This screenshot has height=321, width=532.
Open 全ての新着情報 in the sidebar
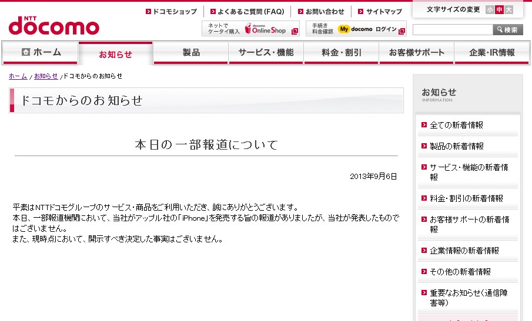point(456,125)
